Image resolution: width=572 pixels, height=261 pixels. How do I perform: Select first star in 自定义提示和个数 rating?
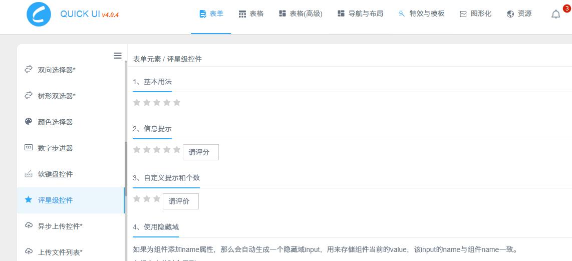(137, 199)
